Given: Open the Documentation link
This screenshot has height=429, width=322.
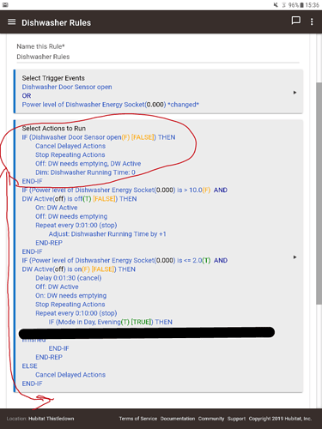Looking at the screenshot, I should pos(178,419).
